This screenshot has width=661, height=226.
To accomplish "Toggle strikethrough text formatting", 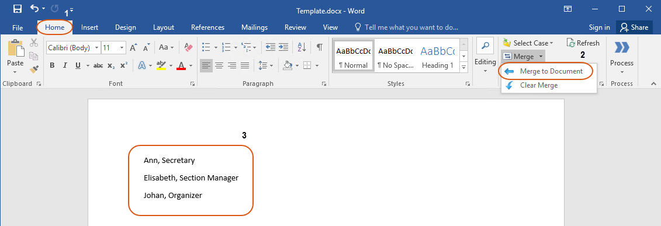I will click(x=98, y=65).
